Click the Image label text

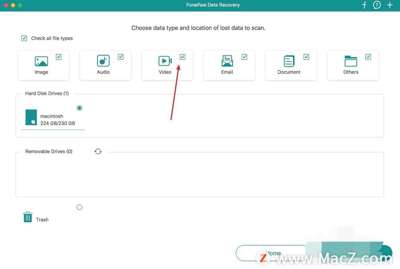point(41,72)
